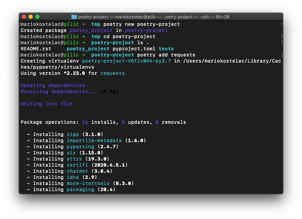The height and width of the screenshot is (219, 302).
Task: Click the 'certifi' package name
Action: pyautogui.click(x=77, y=165)
